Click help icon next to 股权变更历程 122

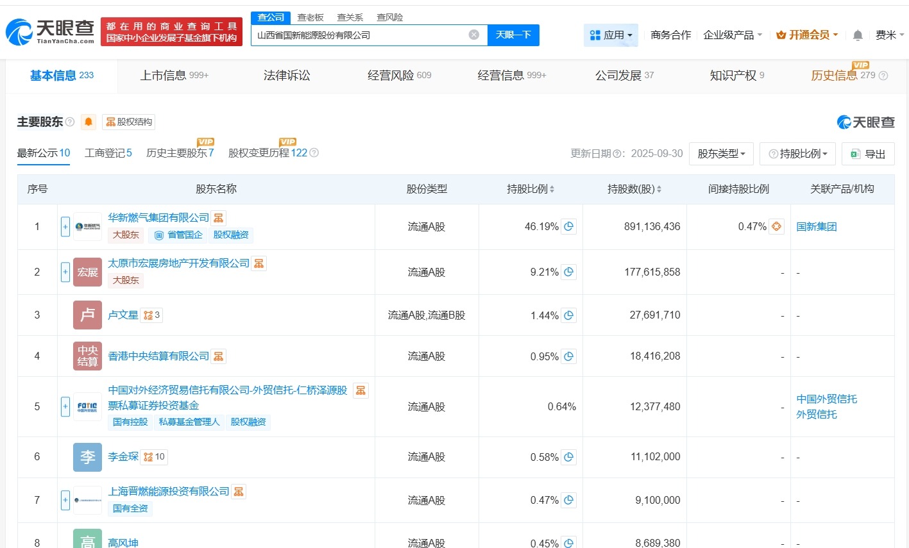tap(313, 153)
